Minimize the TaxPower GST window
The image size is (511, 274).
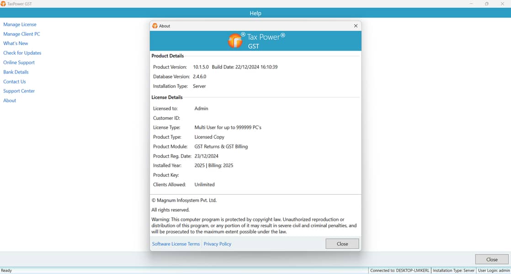(471, 4)
